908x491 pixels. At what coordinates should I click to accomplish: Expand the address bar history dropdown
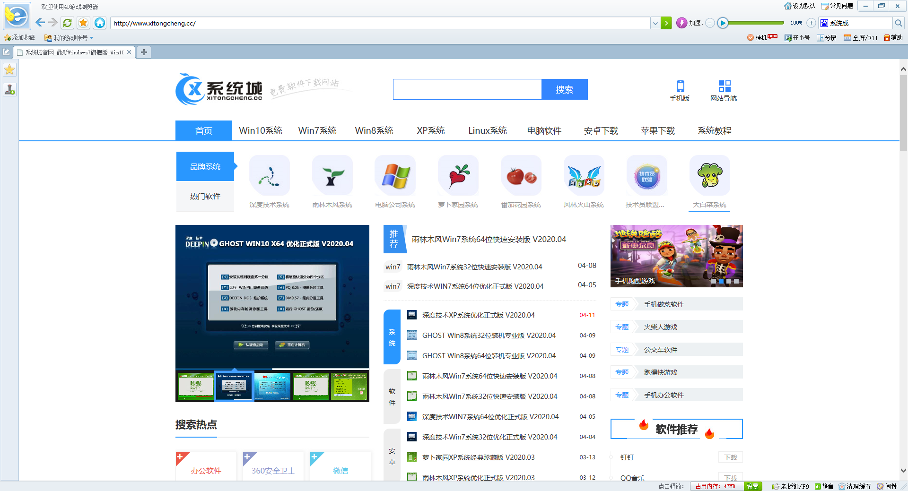pos(655,23)
